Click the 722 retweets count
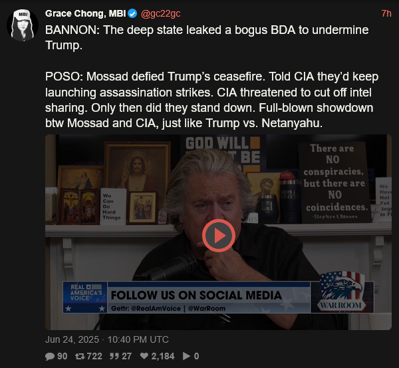Viewport: 399px width, 368px height. point(94,356)
